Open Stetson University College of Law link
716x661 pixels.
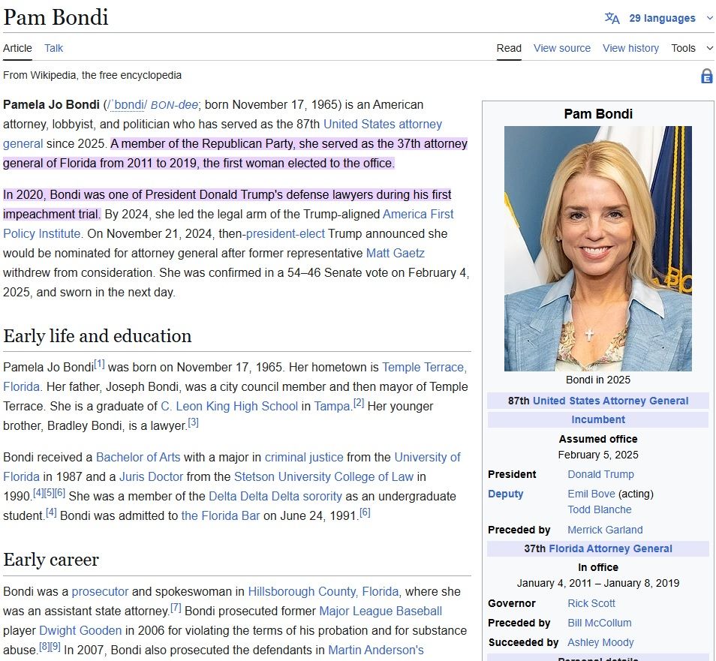(323, 477)
